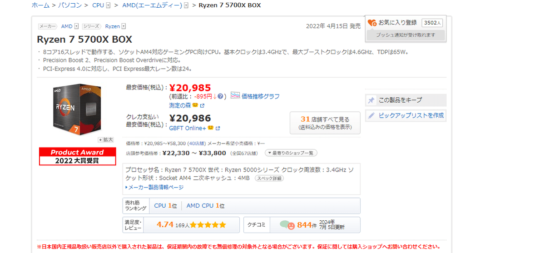Screen dimensions: 545x253
Task: Go to パソコン breadcrumb
Action: point(70,5)
